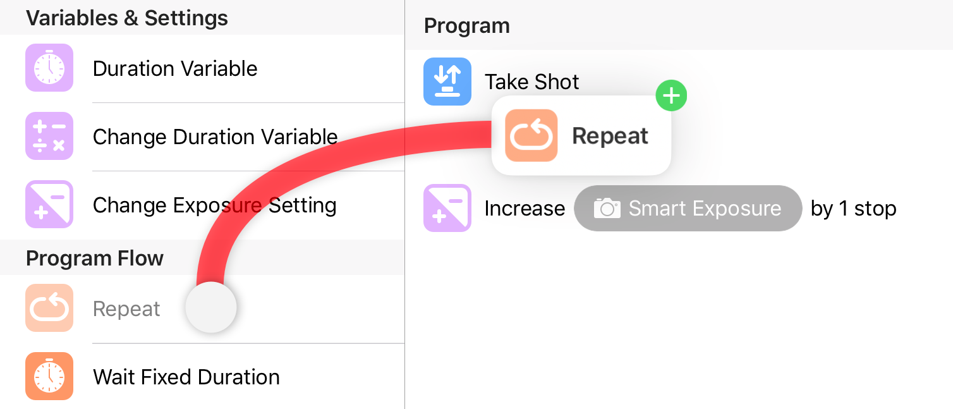Image resolution: width=953 pixels, height=409 pixels.
Task: Select the Change Duration Variable math icon
Action: (49, 136)
